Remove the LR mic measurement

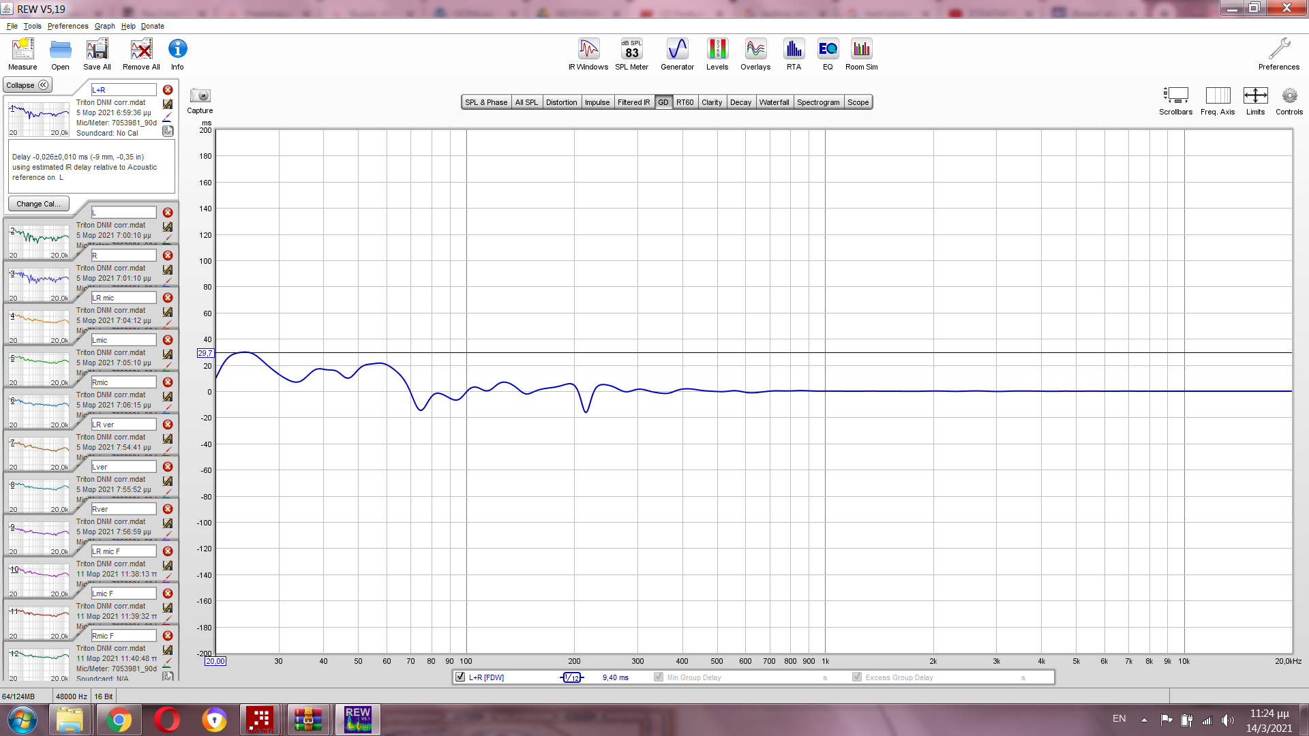coord(168,298)
